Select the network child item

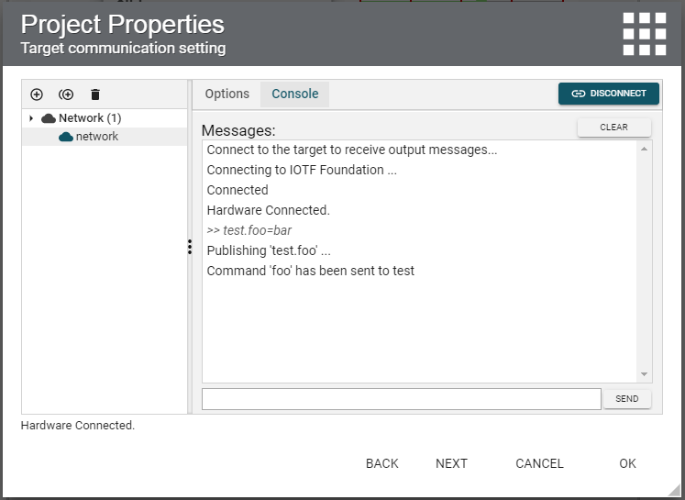97,137
